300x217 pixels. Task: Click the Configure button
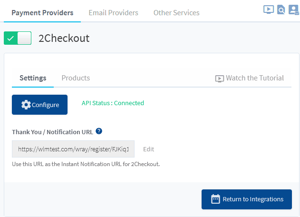click(x=39, y=105)
